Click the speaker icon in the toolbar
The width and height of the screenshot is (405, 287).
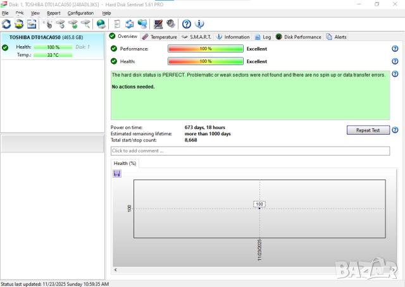point(170,24)
